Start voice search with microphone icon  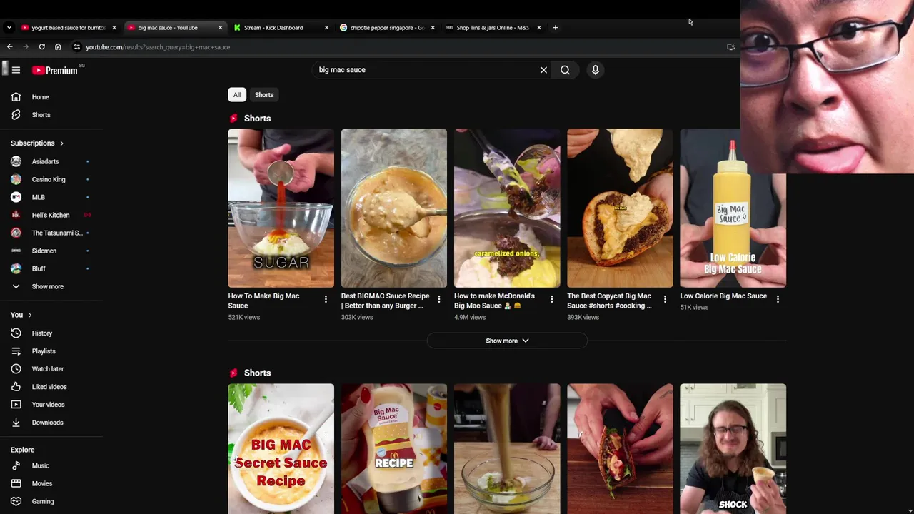pyautogui.click(x=595, y=70)
